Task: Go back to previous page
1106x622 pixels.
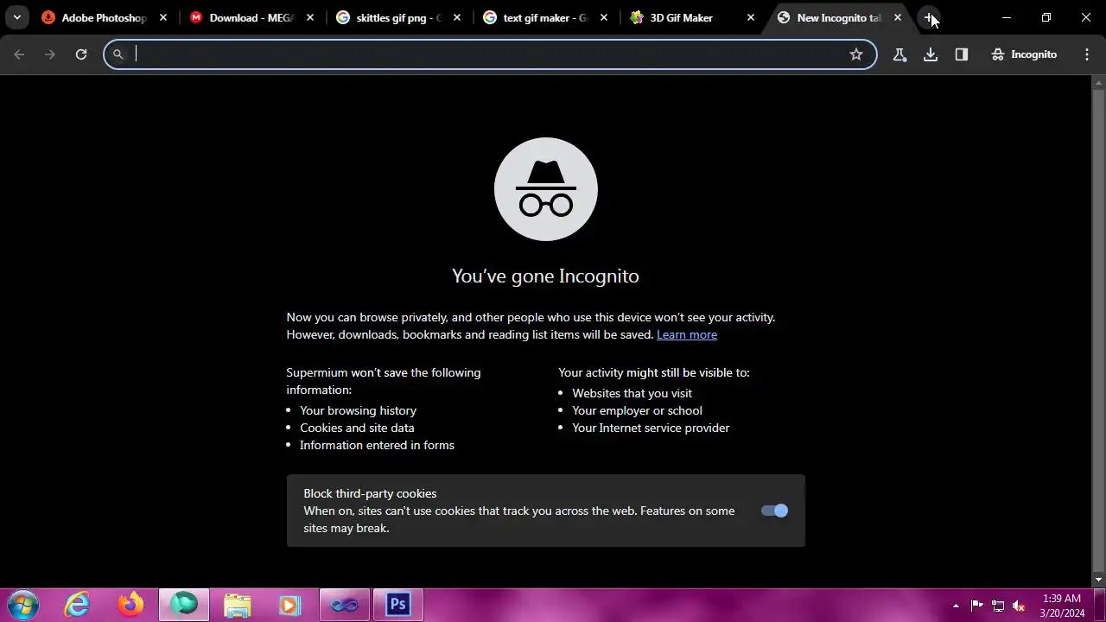Action: (19, 54)
